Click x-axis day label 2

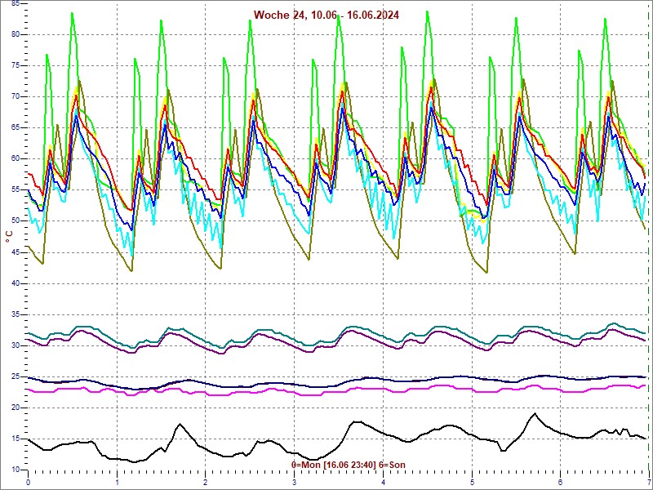tap(206, 483)
